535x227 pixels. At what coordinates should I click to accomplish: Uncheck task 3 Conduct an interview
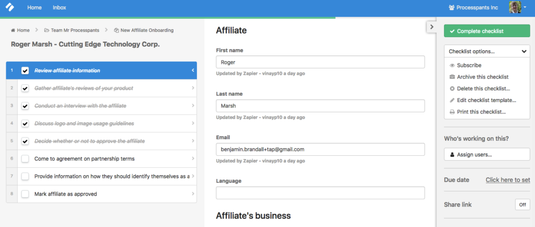(25, 106)
